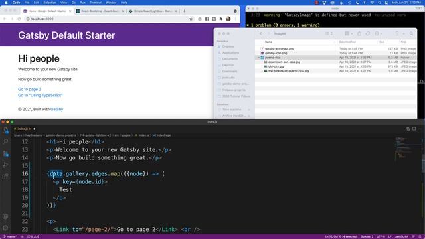Select Downloads in Finder sidebar
Image resolution: width=425 pixels, height=239 pixels.
(x=229, y=71)
